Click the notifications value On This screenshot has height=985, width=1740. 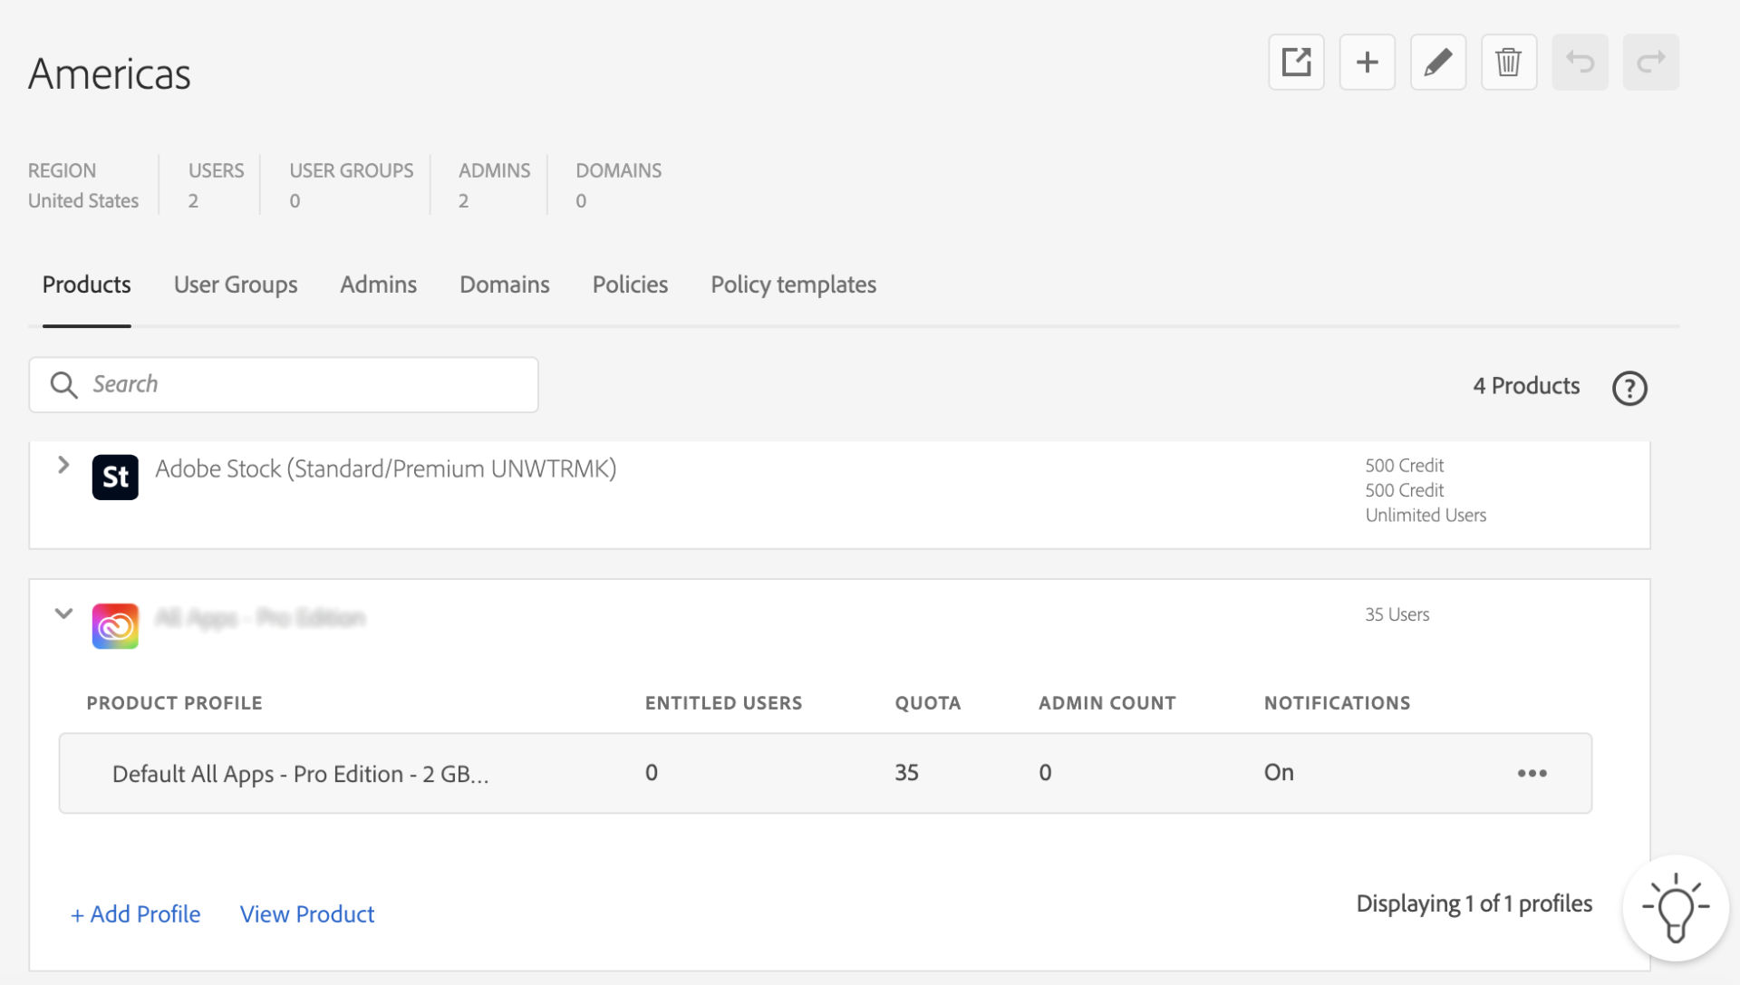(x=1279, y=772)
